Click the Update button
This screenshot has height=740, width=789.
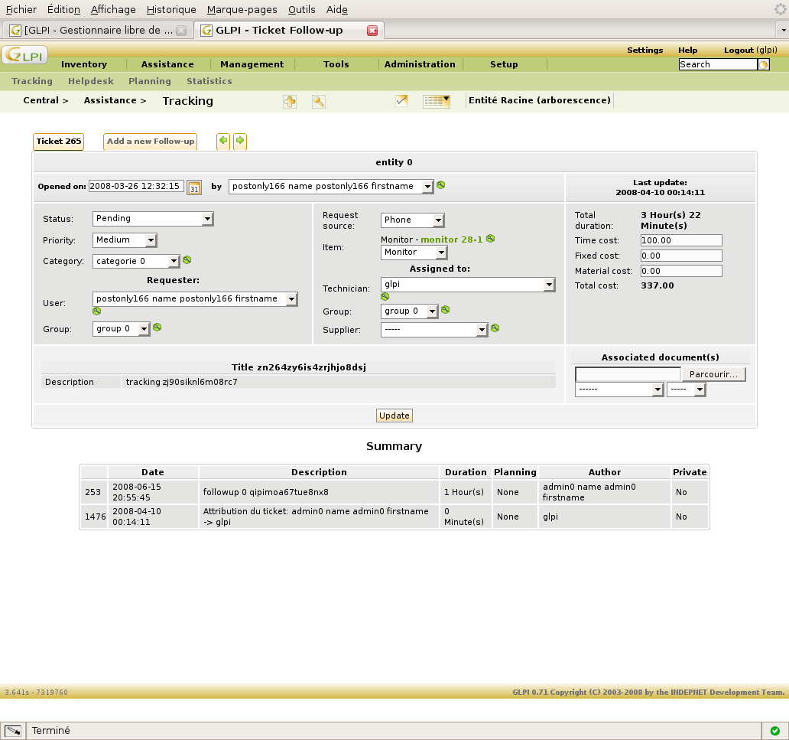click(394, 416)
